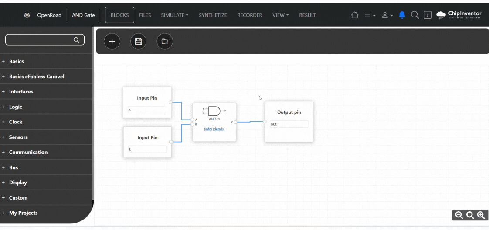The height and width of the screenshot is (230, 489).
Task: Expand the My Projects category
Action: (x=46, y=213)
